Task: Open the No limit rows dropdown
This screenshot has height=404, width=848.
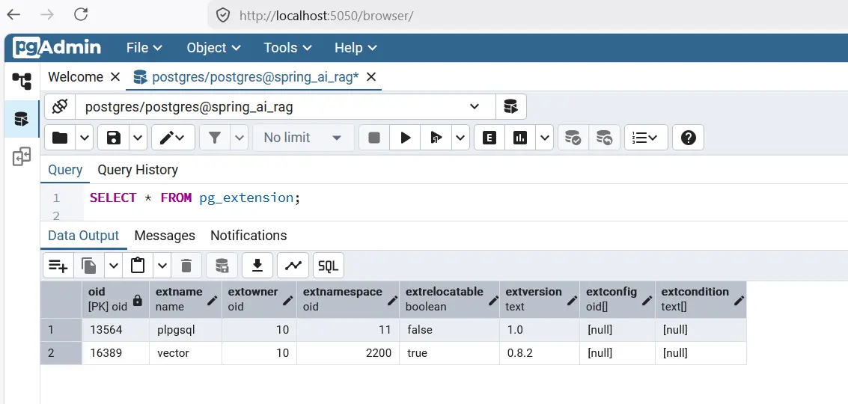Action: (x=303, y=138)
